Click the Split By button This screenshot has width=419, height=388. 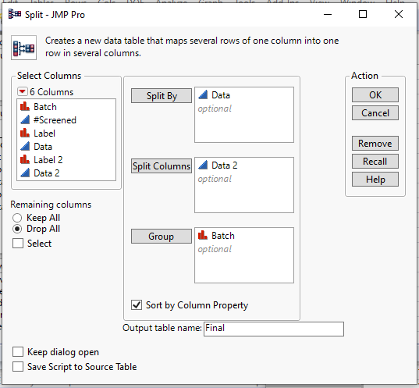click(162, 96)
